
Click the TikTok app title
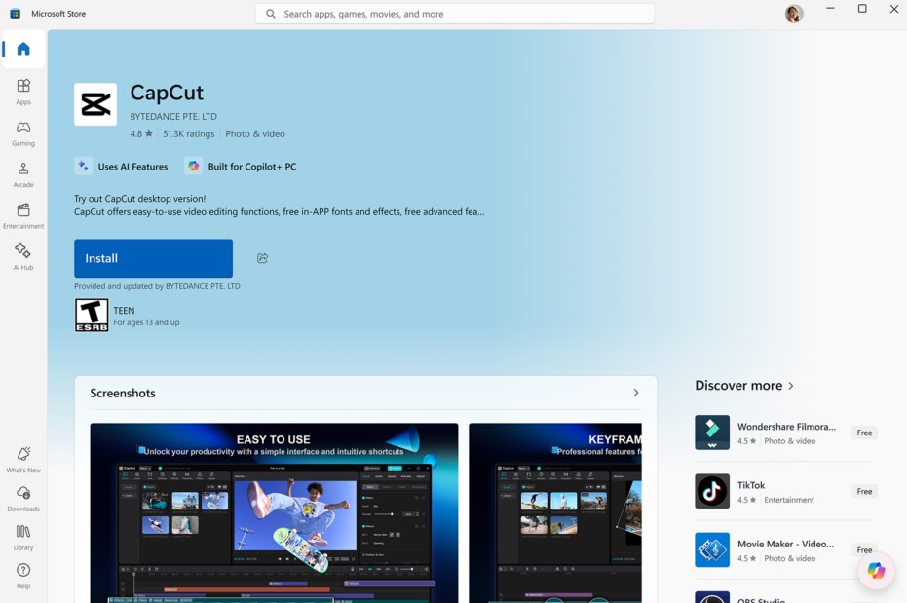(x=751, y=485)
